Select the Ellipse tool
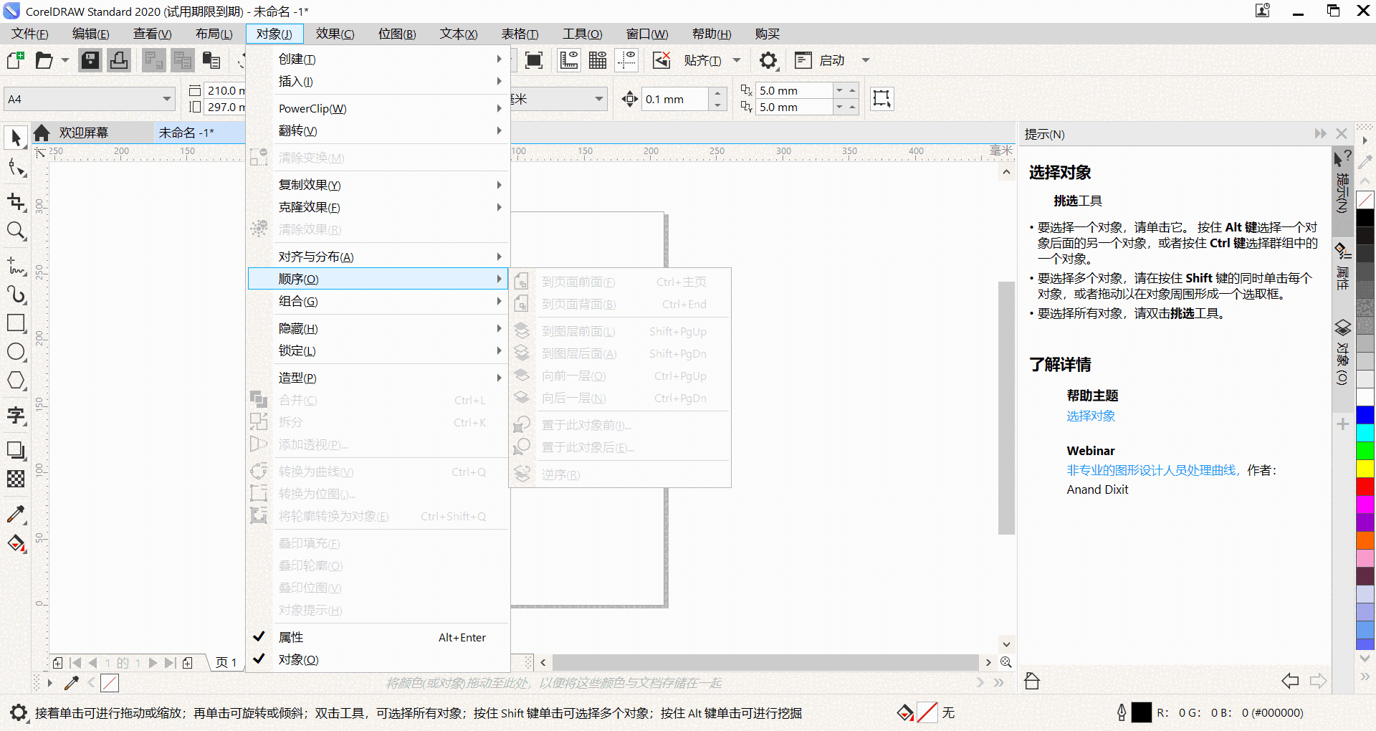The image size is (1376, 731). pyautogui.click(x=16, y=352)
